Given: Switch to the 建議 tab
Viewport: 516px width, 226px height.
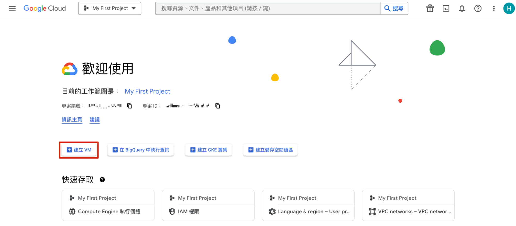Looking at the screenshot, I should tap(95, 119).
